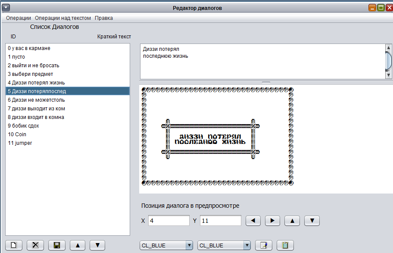Select list row '5 Диззи потерялпослед'
Screen dimensions: 393x253
tap(67, 91)
